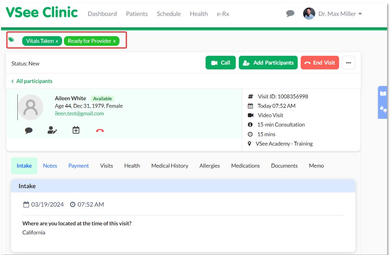
Task: Open ileen.test@gmail.com email link
Action: coord(79,113)
